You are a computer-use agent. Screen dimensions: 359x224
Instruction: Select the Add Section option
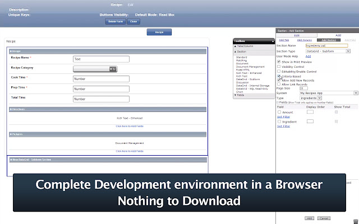coord(329,40)
